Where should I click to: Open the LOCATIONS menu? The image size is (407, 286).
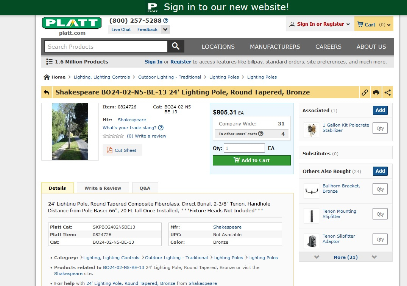[x=218, y=46]
